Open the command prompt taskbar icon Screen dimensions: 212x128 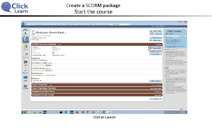tap(61, 112)
